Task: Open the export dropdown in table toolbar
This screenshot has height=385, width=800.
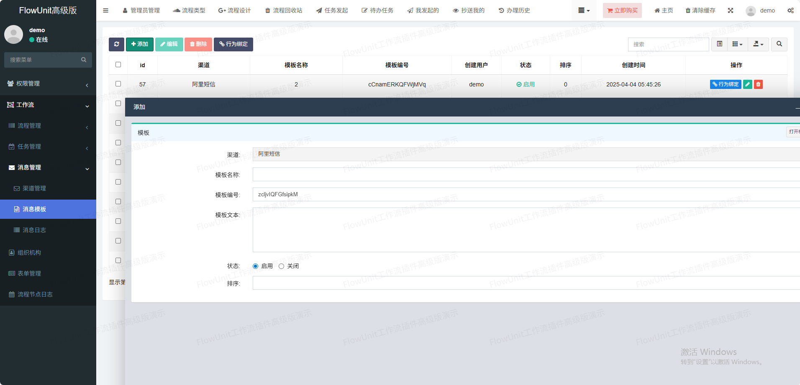Action: point(758,44)
